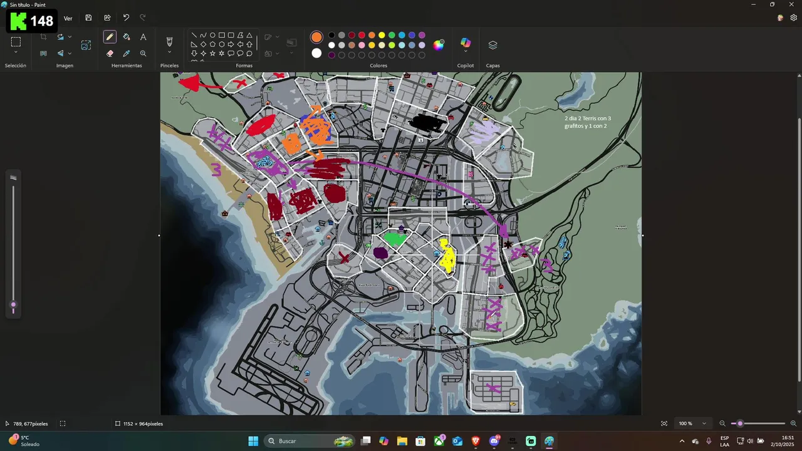
Task: Pick the Oval shape
Action: [212, 35]
